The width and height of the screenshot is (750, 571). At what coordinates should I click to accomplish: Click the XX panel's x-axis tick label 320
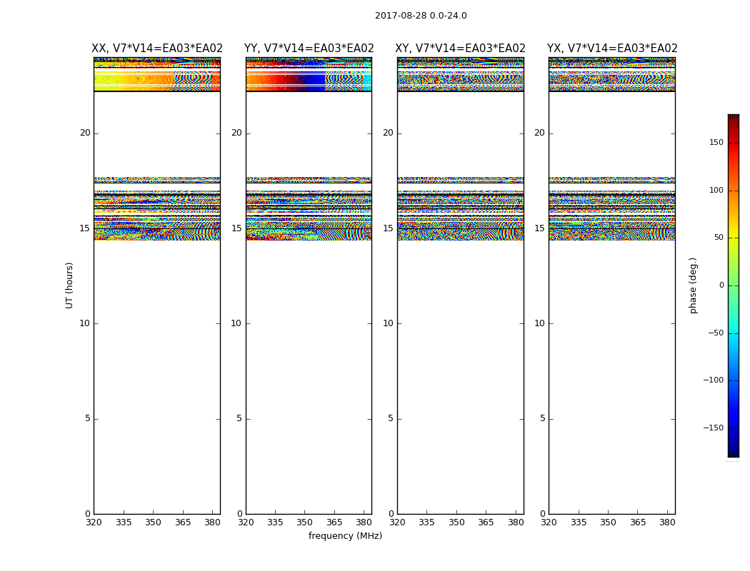point(94,522)
